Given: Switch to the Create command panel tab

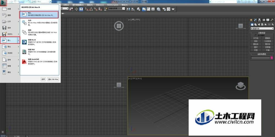Looking at the screenshot, I should pyautogui.click(x=251, y=20).
